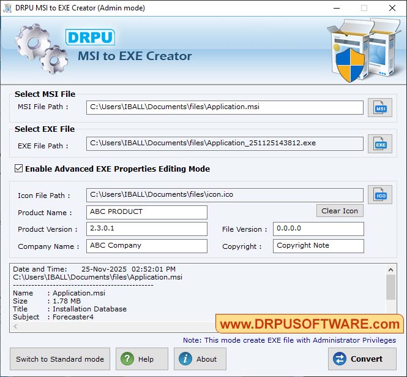The width and height of the screenshot is (407, 377).
Task: Select the 'Title : Installation Database' log line
Action: coord(70,309)
